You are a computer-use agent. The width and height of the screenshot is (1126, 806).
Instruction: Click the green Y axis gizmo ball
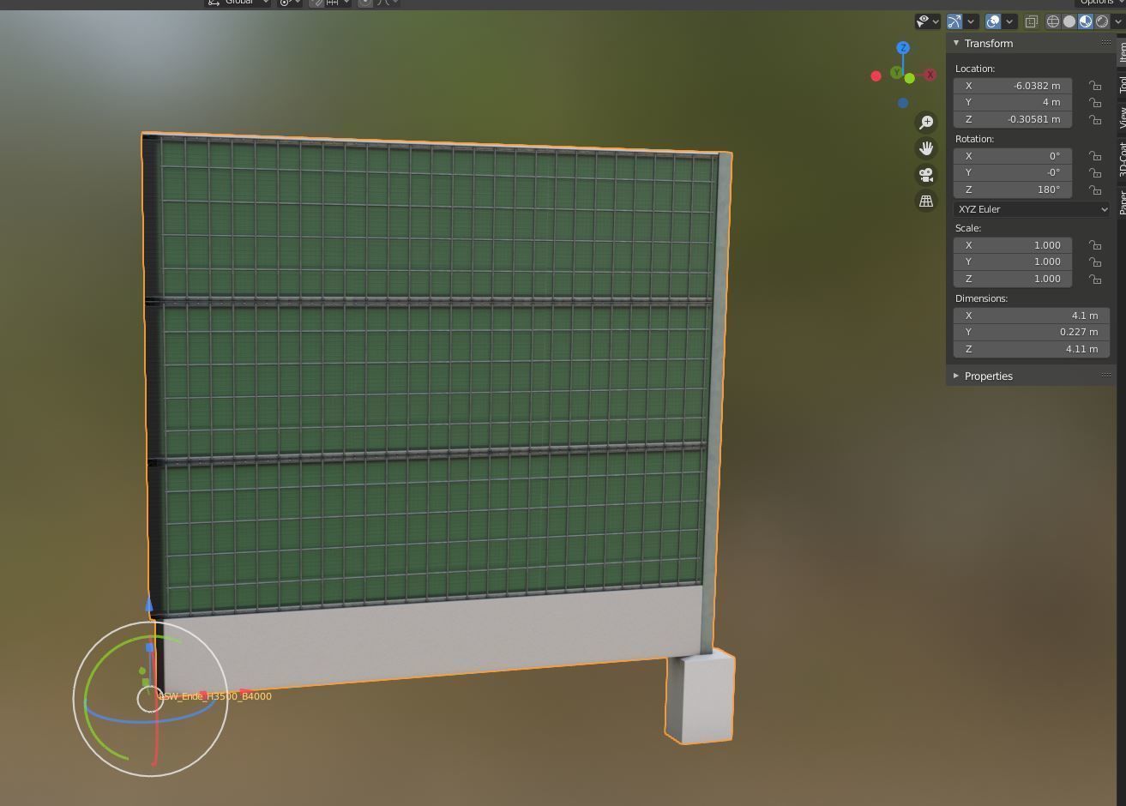click(896, 73)
